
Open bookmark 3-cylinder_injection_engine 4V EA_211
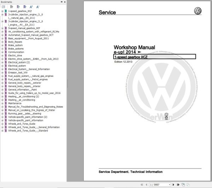[25, 23]
